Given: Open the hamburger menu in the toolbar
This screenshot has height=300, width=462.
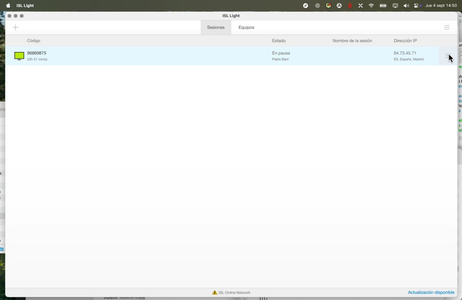Looking at the screenshot, I should [x=446, y=27].
